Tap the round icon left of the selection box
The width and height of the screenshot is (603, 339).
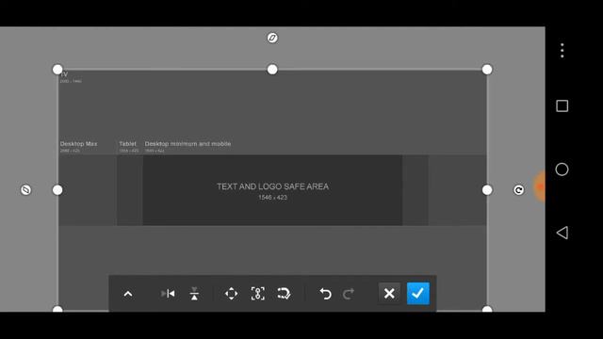tap(25, 190)
